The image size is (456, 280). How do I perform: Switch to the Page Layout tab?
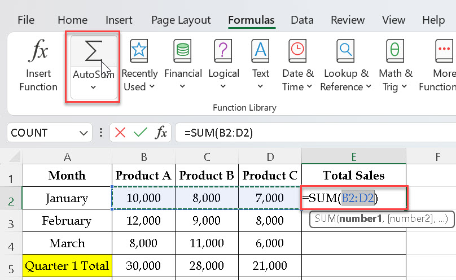(181, 20)
